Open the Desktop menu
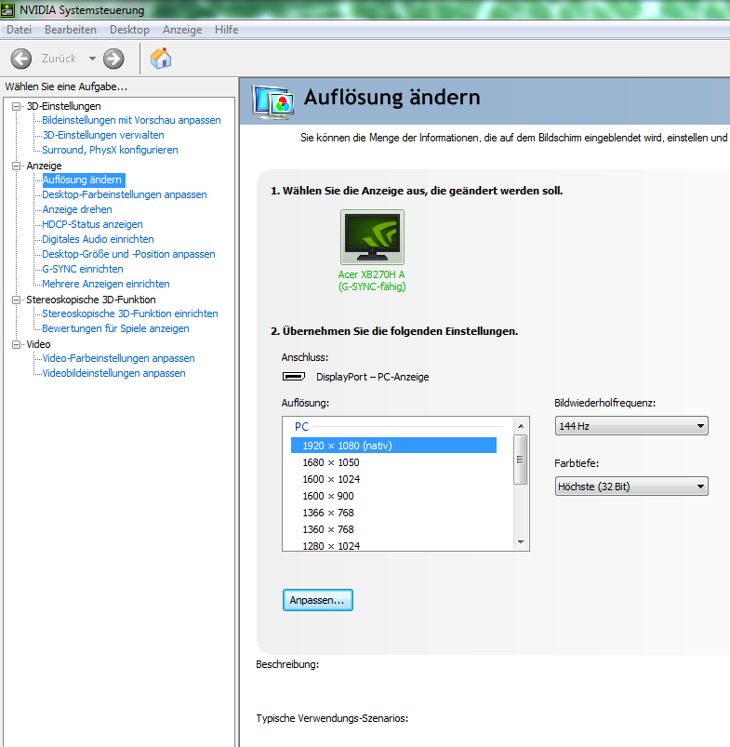The image size is (730, 747). click(x=129, y=30)
